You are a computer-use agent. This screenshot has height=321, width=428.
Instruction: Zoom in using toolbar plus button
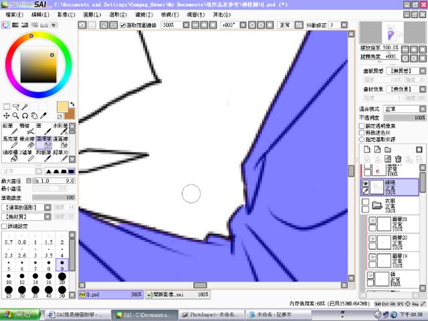(204, 25)
